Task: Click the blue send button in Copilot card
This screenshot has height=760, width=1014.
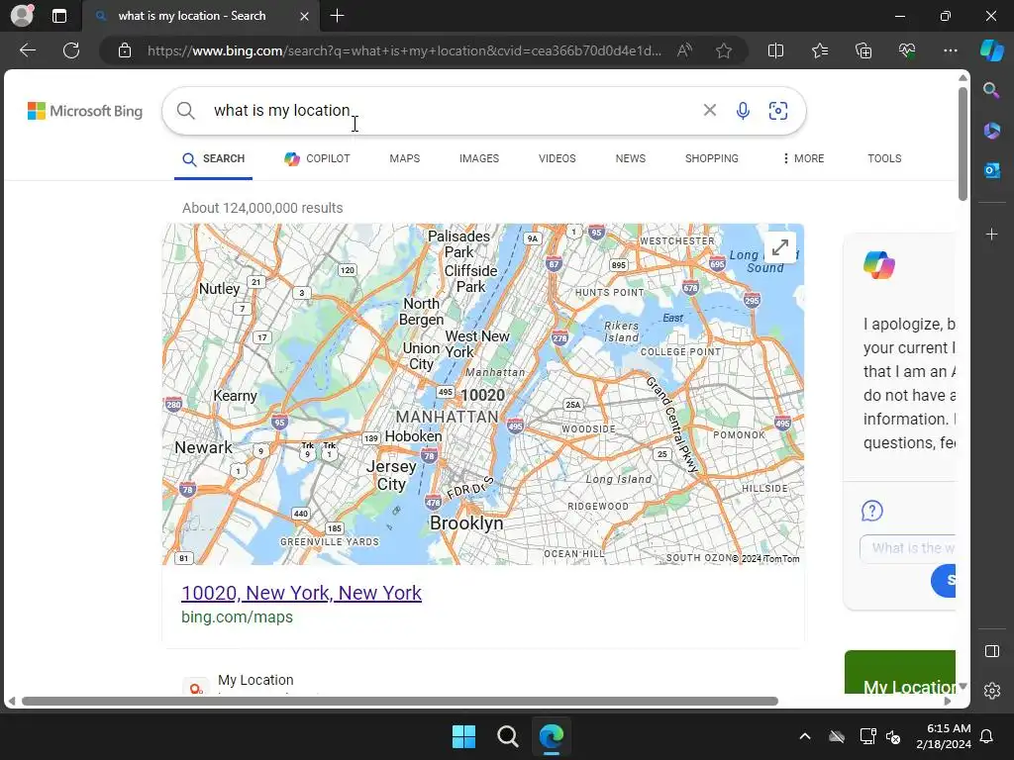Action: click(944, 580)
